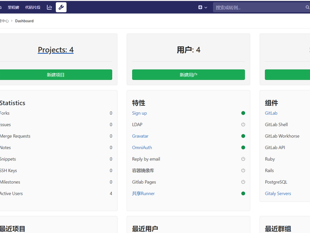Open 里程碑 in the top navigation
Screen dimensions: 310x233
tap(13, 7)
